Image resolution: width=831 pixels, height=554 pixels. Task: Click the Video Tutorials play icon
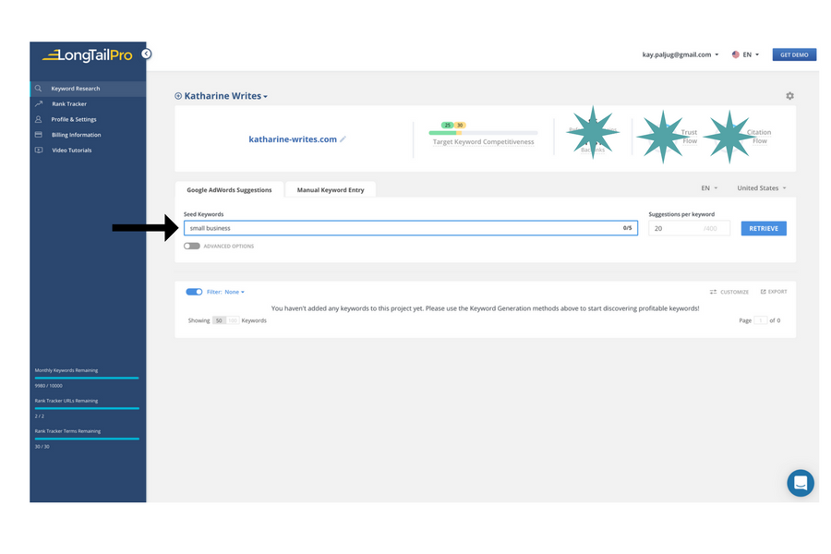tap(39, 150)
